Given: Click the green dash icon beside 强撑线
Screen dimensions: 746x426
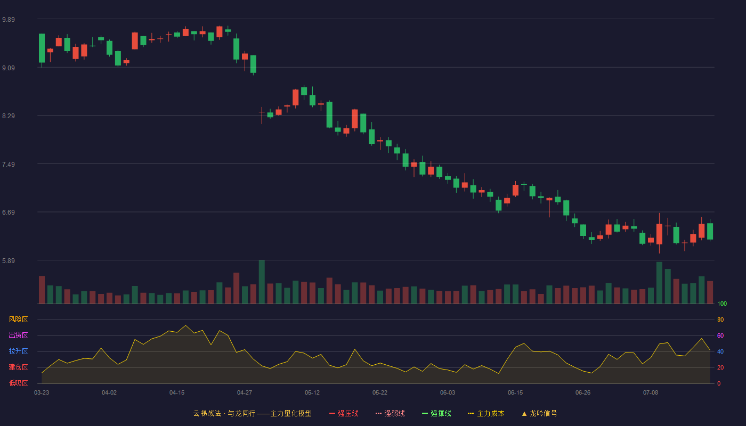Looking at the screenshot, I should [425, 413].
